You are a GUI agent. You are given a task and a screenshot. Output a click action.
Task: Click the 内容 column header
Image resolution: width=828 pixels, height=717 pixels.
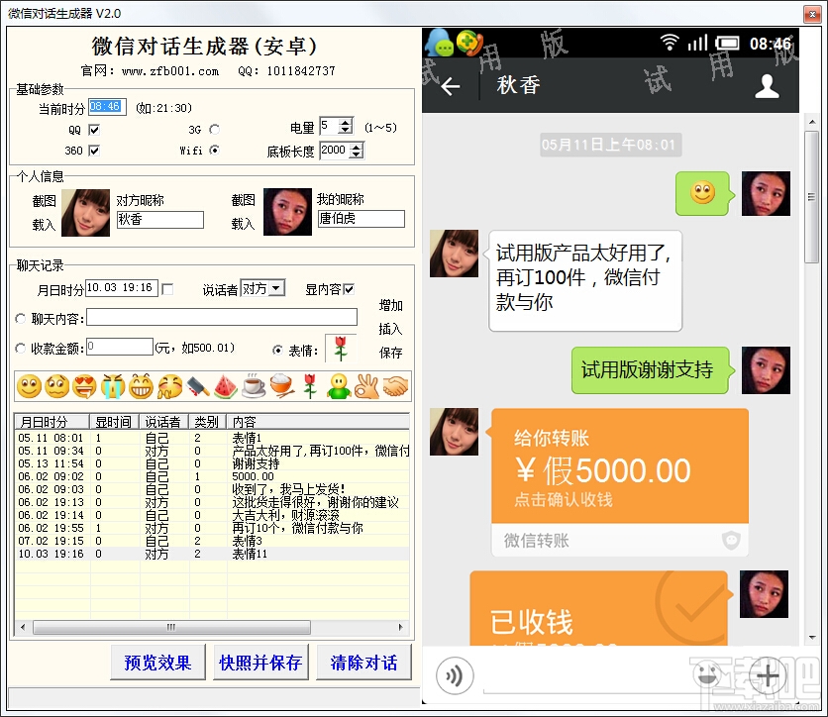click(x=318, y=422)
